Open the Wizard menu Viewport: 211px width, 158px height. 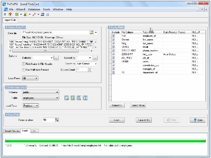(21, 9)
